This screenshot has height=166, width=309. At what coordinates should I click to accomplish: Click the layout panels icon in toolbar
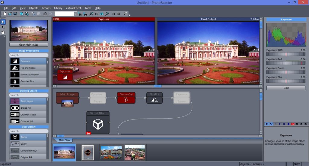click(125, 14)
